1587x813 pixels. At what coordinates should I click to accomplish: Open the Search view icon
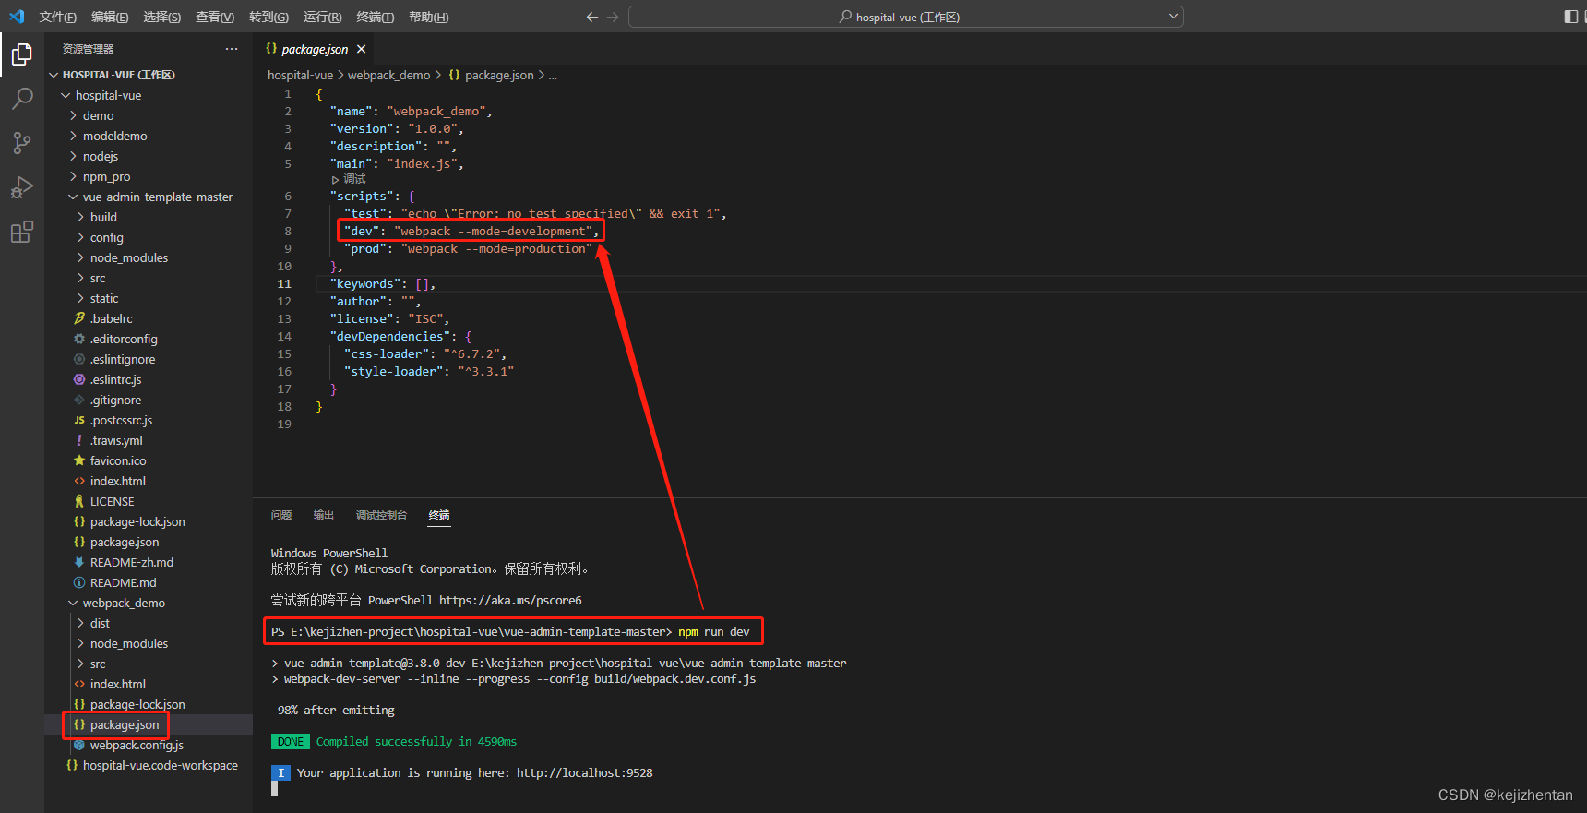coord(22,98)
